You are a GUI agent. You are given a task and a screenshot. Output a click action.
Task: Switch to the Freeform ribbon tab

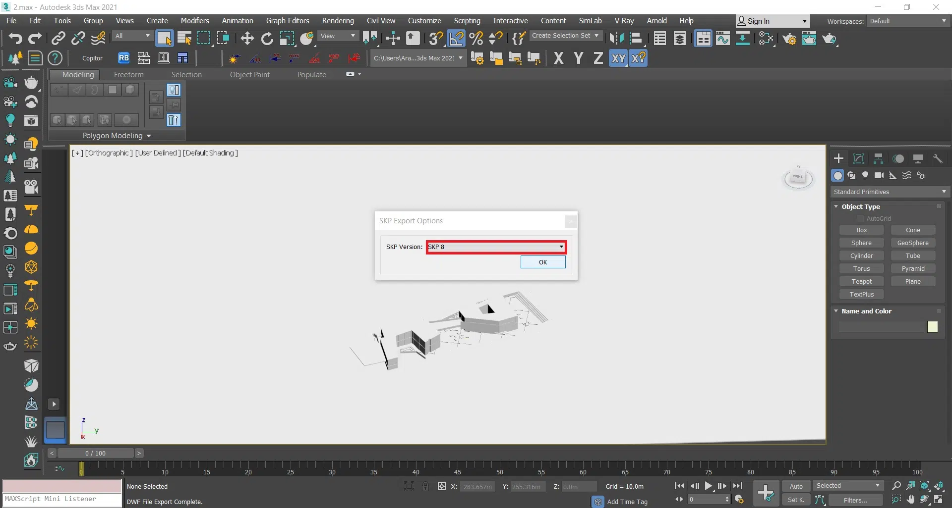coord(128,74)
